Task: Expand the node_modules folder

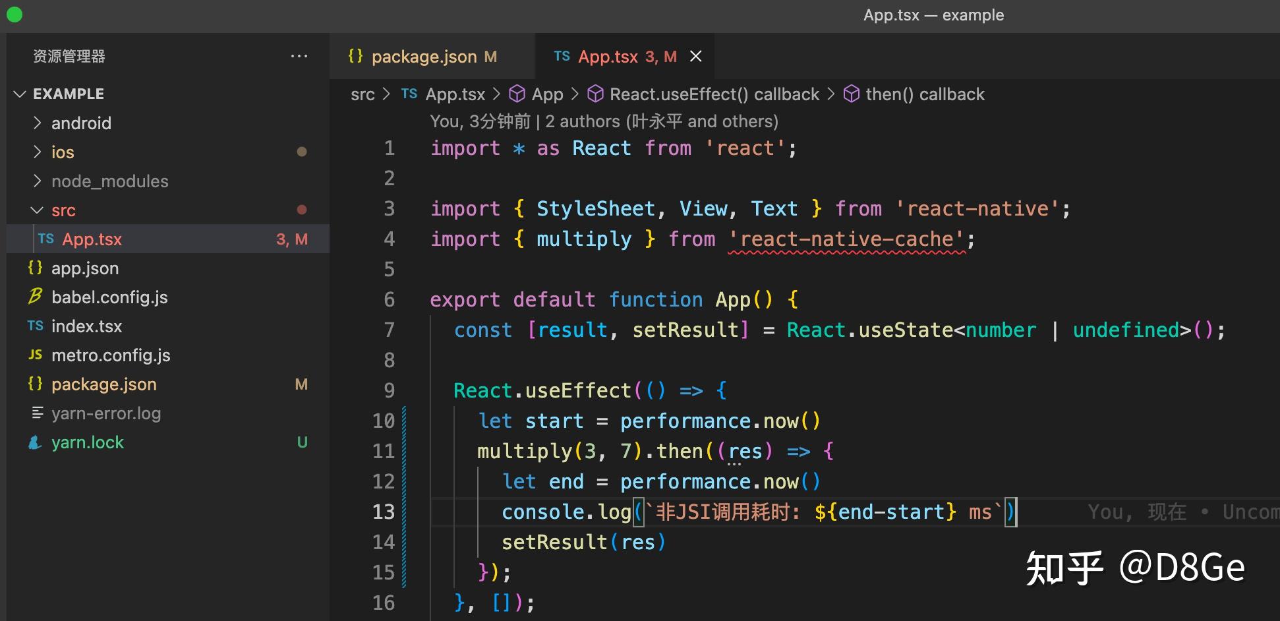Action: pyautogui.click(x=38, y=181)
